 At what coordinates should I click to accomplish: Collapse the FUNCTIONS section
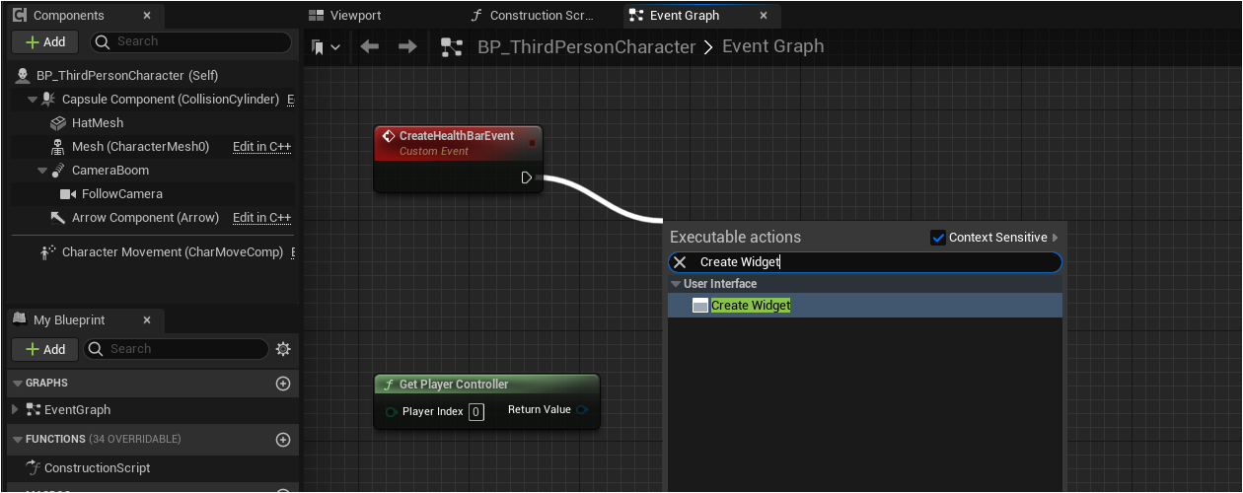point(17,439)
